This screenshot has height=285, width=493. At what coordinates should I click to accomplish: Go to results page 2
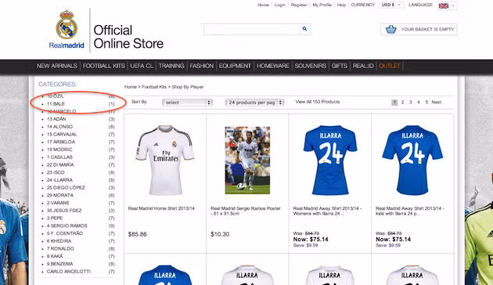(402, 103)
